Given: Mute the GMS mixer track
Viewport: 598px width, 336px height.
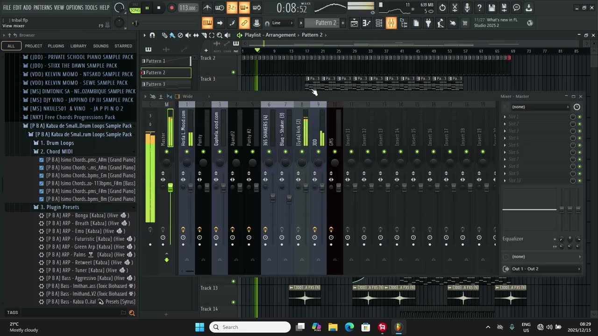Looking at the screenshot, I should pos(335,152).
